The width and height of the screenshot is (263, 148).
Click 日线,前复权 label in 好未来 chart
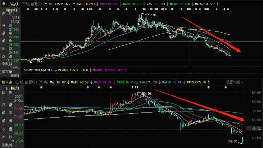pyautogui.click(x=26, y=82)
